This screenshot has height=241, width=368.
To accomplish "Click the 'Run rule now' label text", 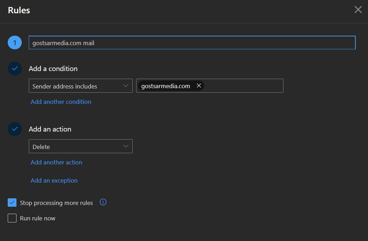I will click(38, 218).
